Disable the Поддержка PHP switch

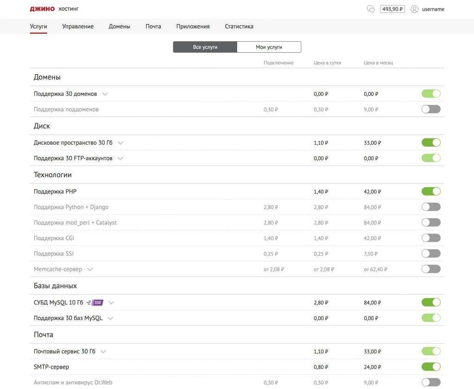(x=430, y=191)
